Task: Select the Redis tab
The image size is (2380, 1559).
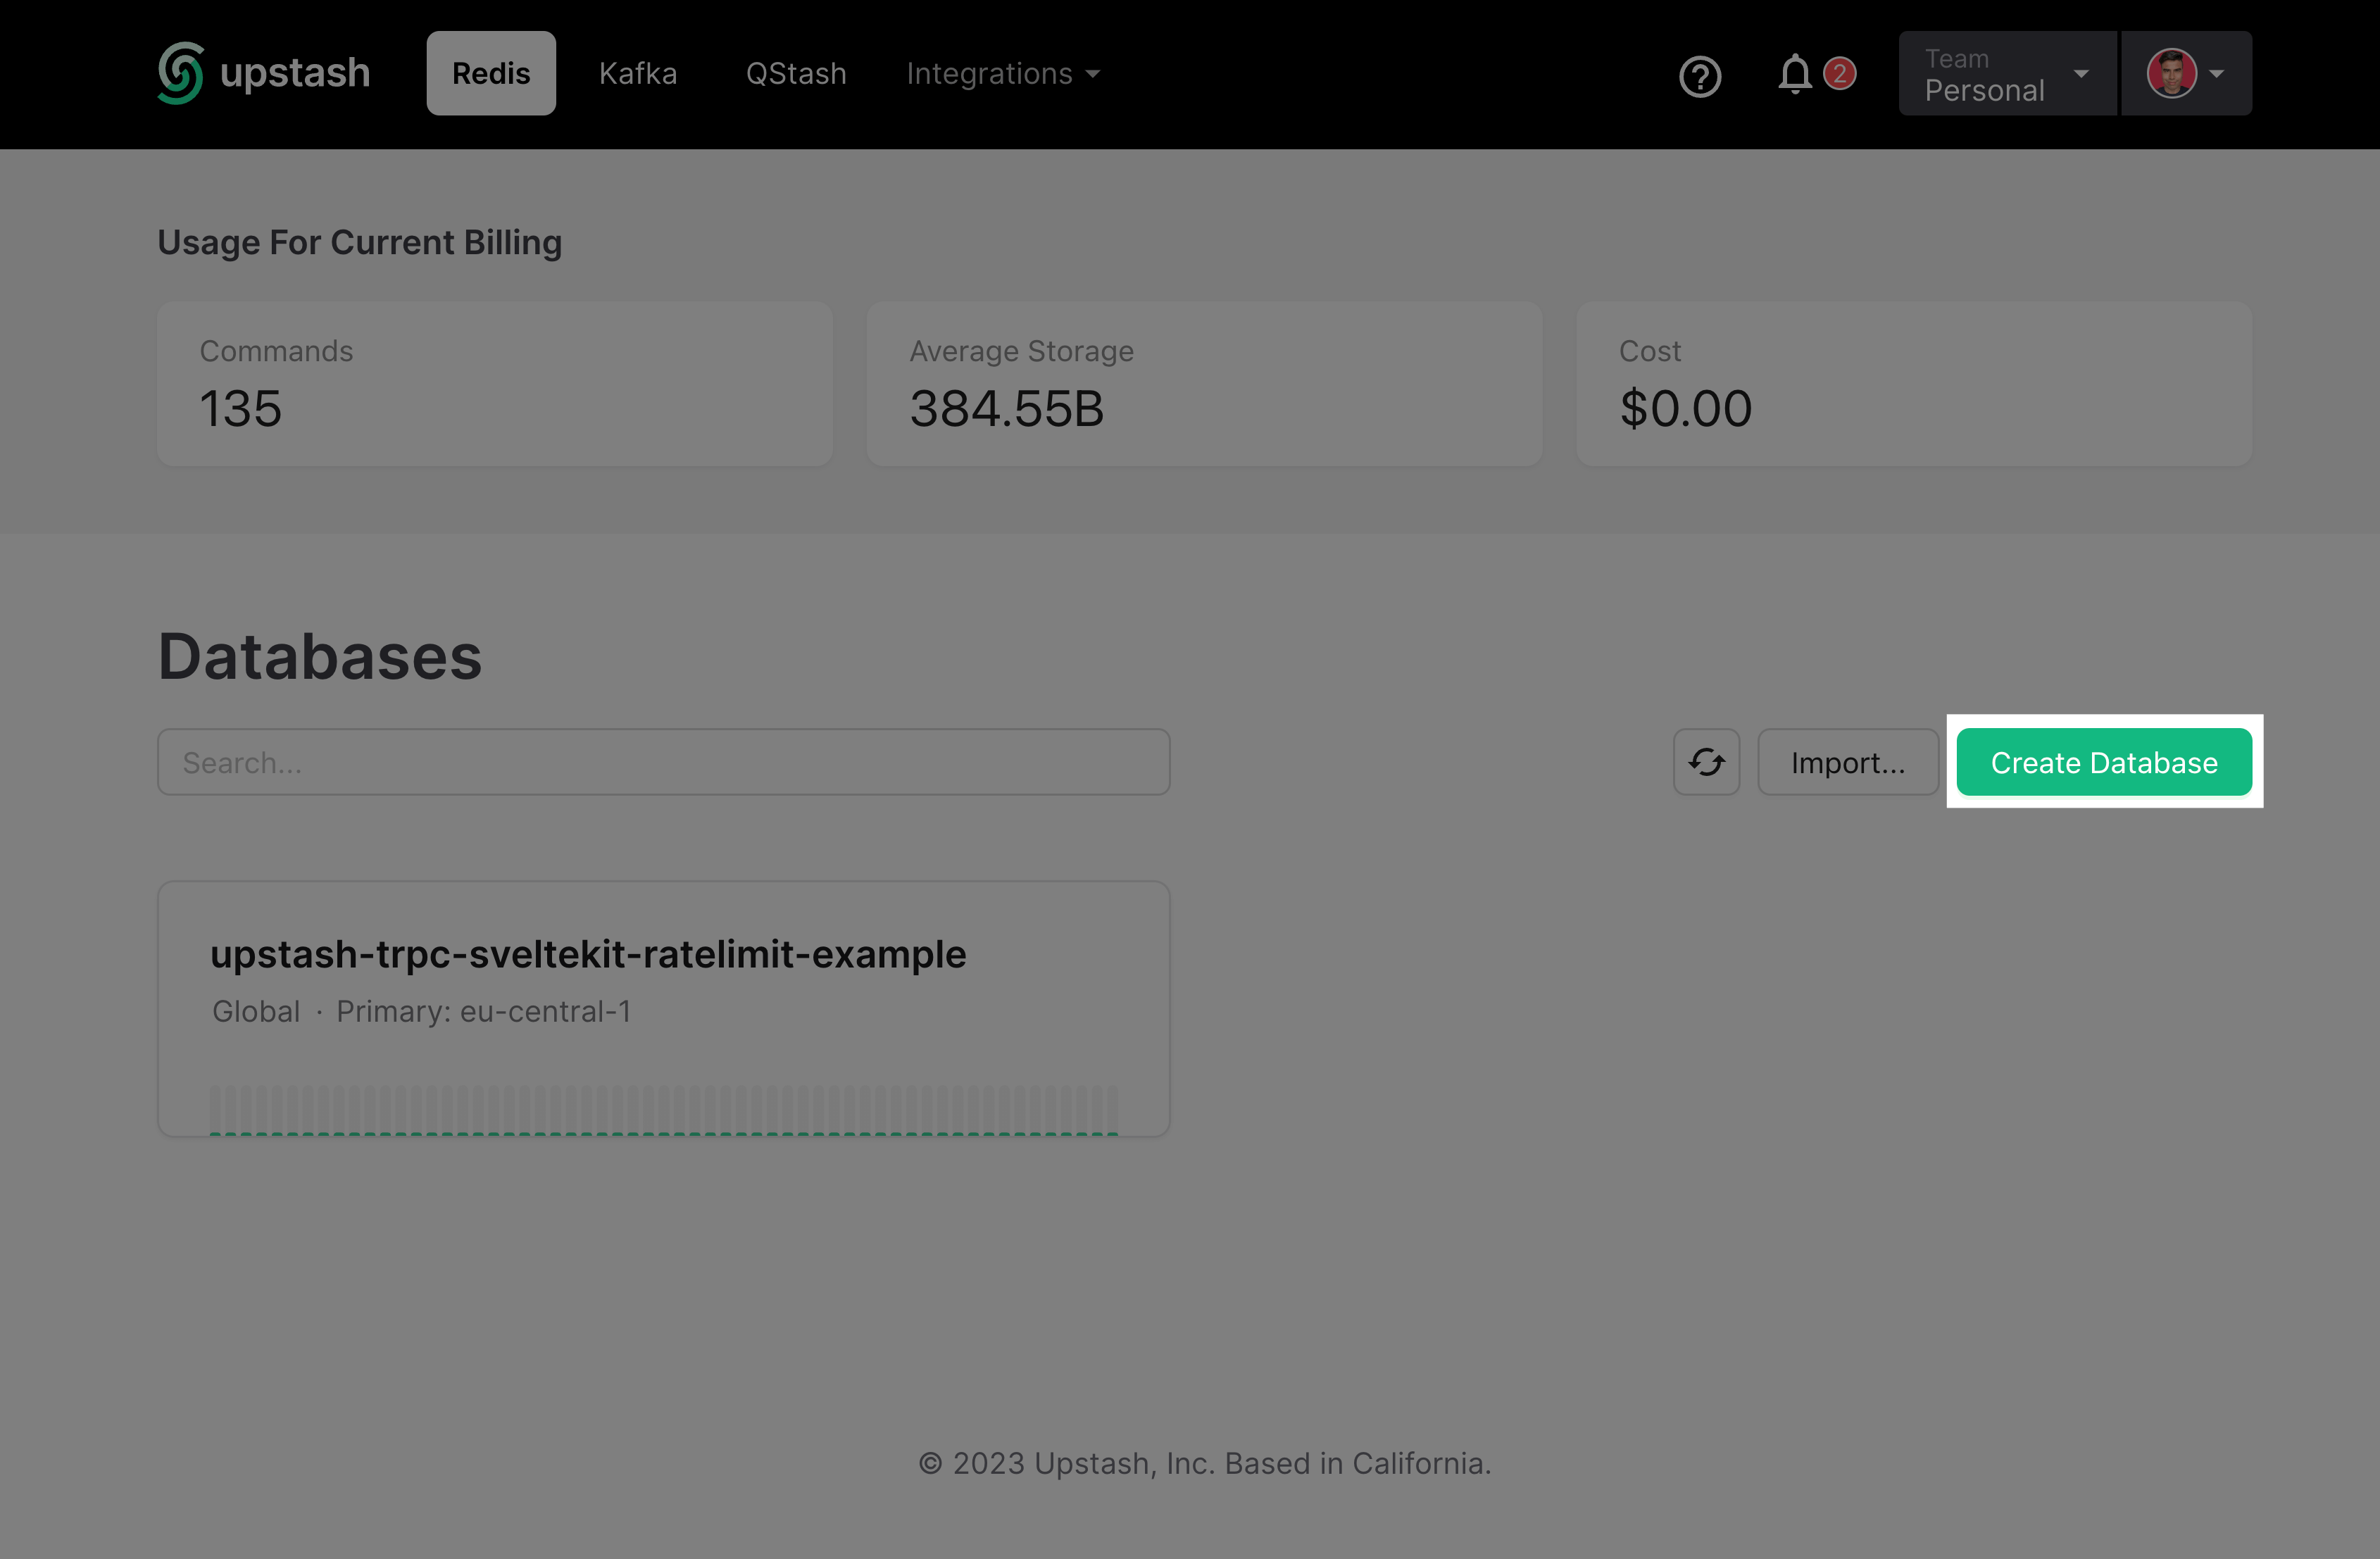Action: point(490,72)
